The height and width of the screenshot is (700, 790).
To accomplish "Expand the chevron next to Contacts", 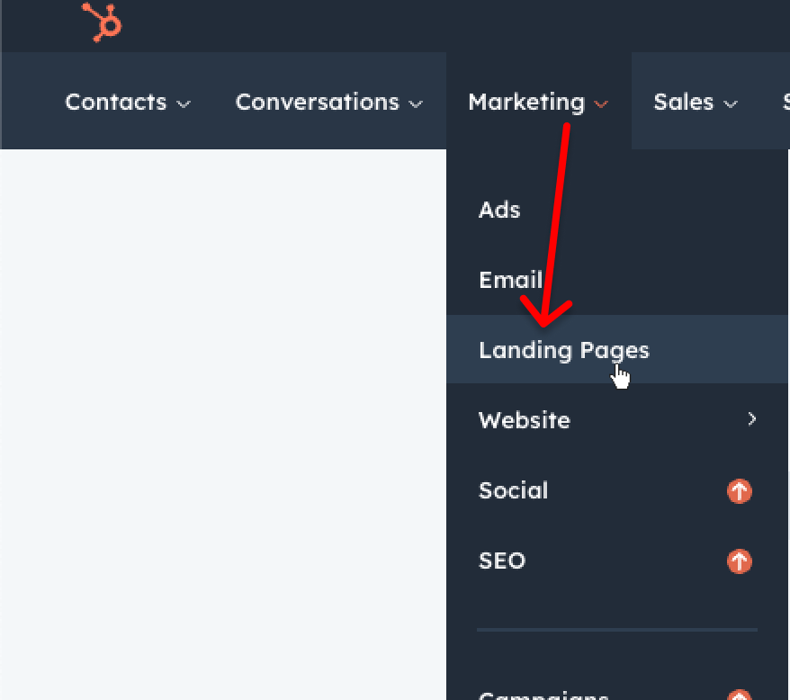I will pyautogui.click(x=184, y=104).
